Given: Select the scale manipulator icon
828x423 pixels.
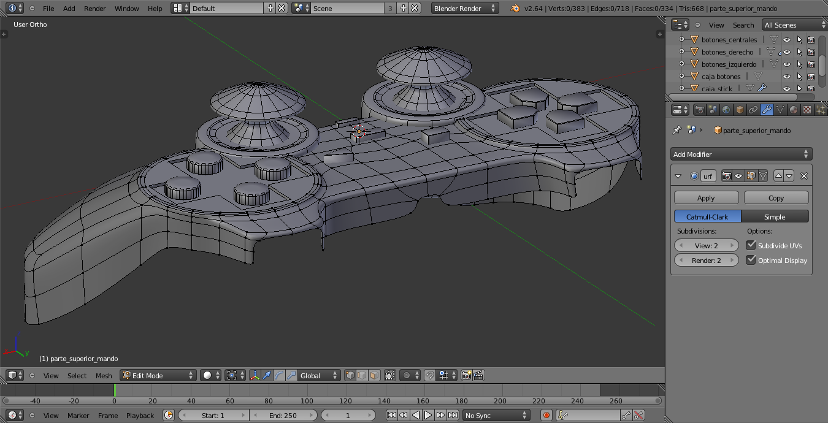Looking at the screenshot, I should click(x=292, y=375).
